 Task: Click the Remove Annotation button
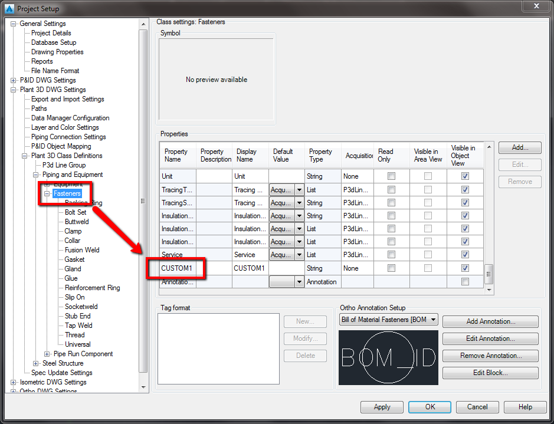[490, 355]
